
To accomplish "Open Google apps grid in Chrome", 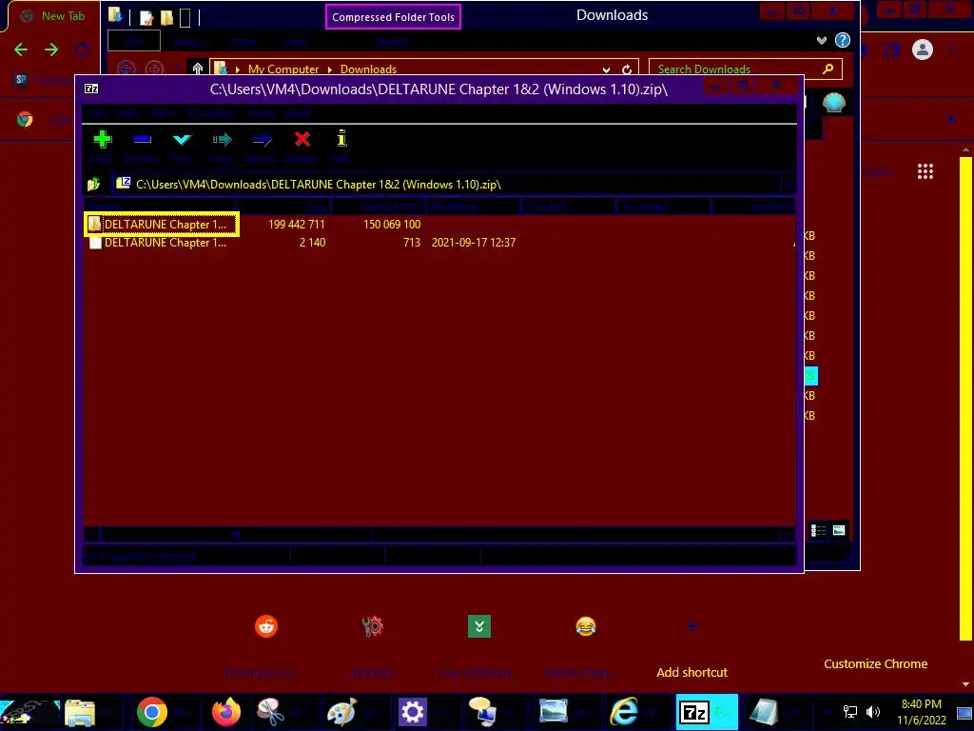I will [925, 171].
